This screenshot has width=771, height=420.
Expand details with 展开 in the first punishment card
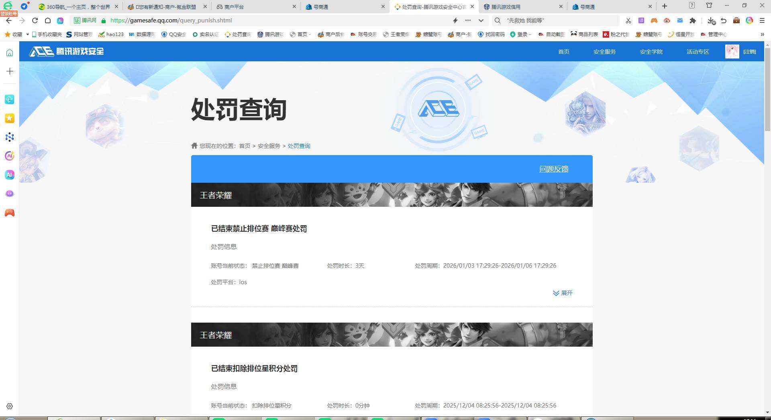coord(563,293)
